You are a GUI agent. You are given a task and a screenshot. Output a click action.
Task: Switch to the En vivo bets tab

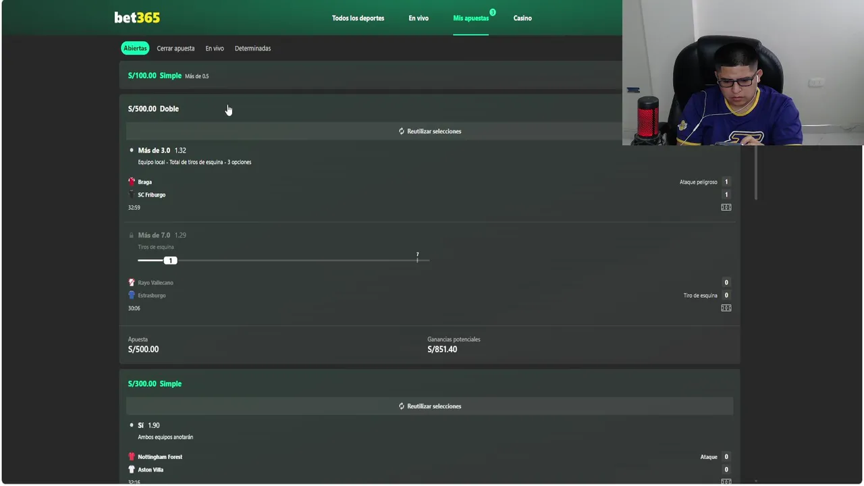[x=215, y=49]
